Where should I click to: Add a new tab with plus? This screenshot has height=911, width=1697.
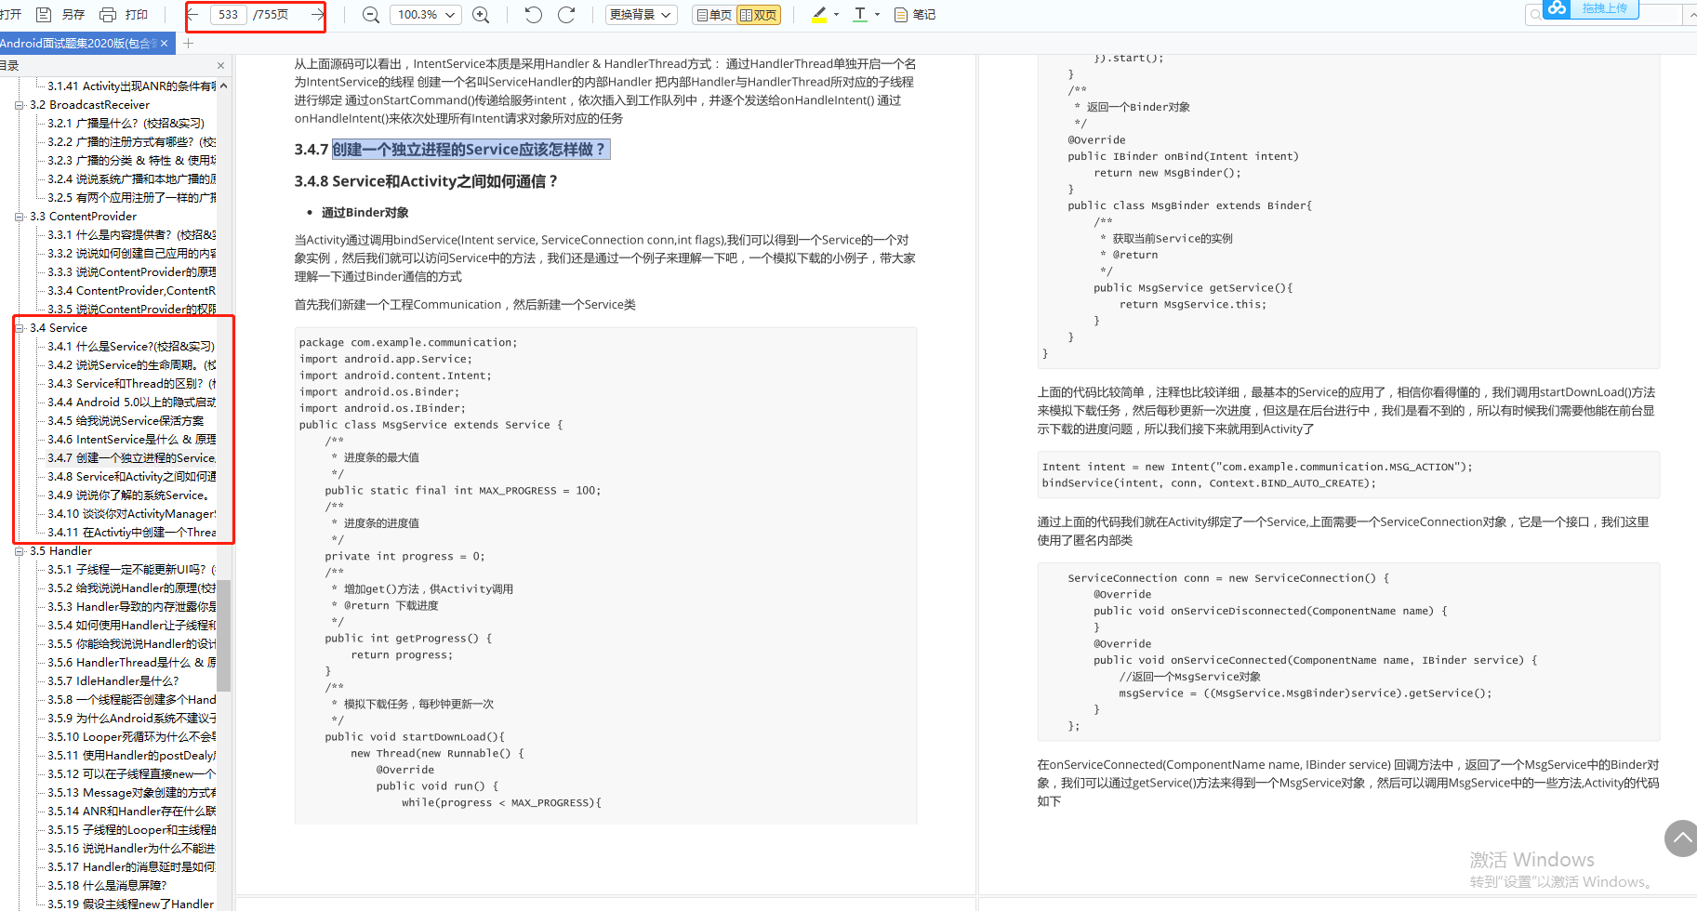(x=189, y=44)
